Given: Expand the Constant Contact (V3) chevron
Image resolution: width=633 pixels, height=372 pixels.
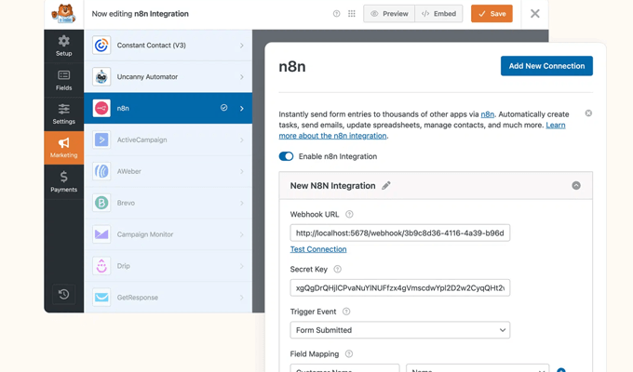Looking at the screenshot, I should pos(242,46).
